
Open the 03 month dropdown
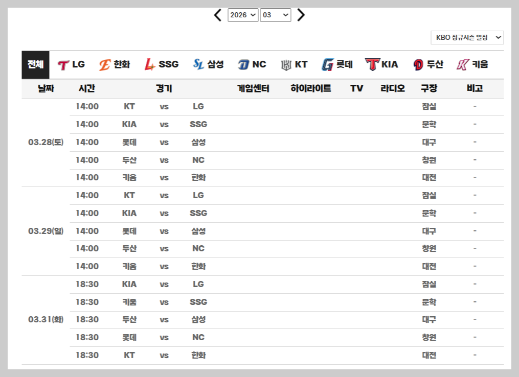pyautogui.click(x=276, y=15)
